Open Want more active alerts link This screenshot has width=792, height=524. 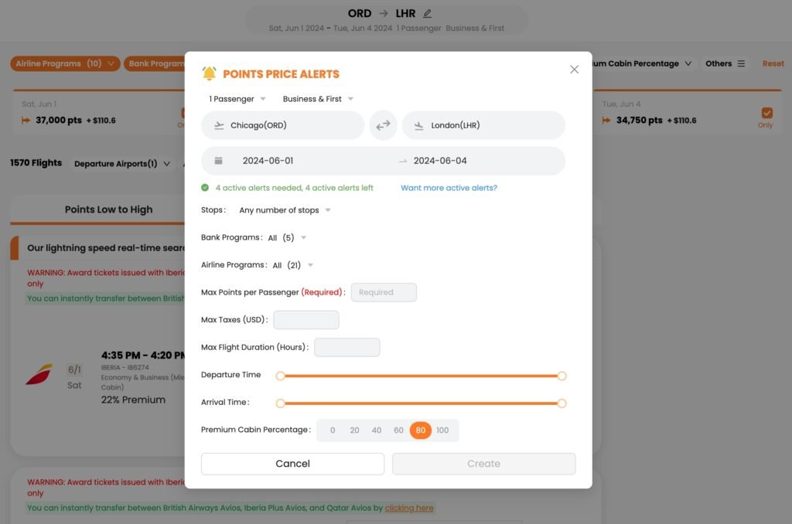pos(449,188)
